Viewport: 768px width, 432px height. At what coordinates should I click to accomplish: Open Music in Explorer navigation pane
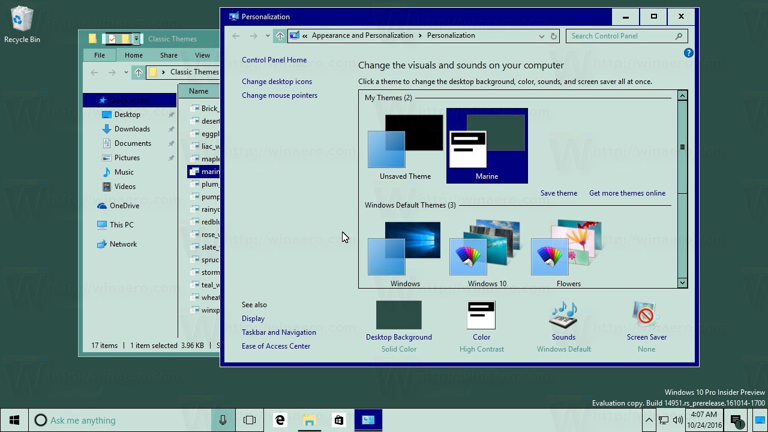124,172
